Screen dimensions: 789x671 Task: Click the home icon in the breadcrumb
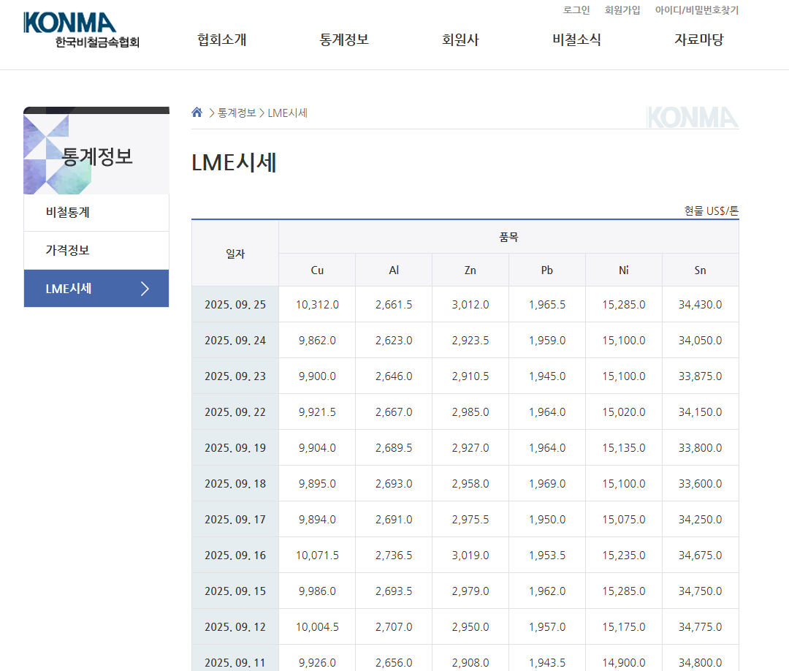197,111
